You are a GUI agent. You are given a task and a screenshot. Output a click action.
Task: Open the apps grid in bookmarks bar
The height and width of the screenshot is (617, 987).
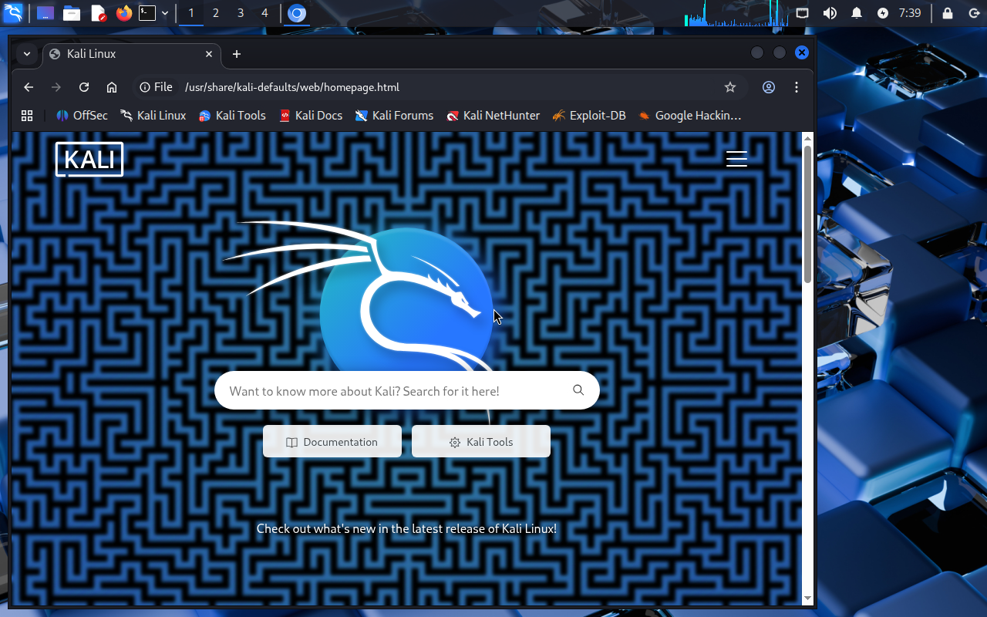coord(27,116)
